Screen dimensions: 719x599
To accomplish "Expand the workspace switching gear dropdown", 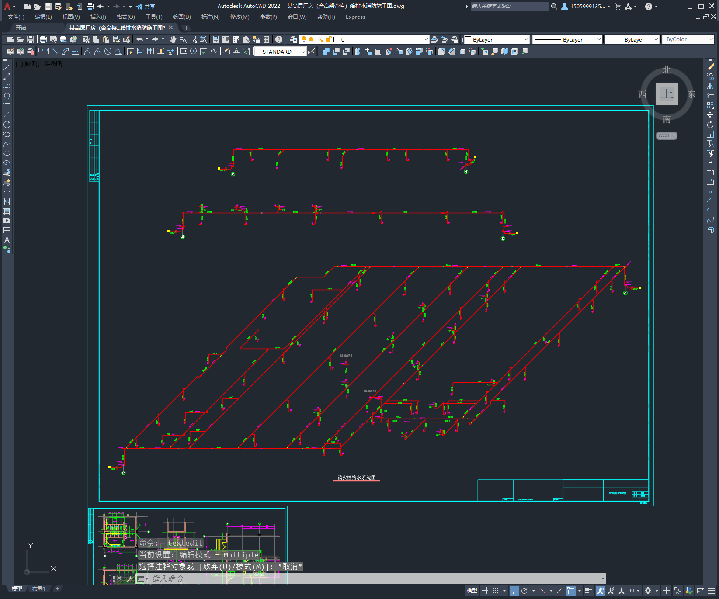I will [x=656, y=591].
